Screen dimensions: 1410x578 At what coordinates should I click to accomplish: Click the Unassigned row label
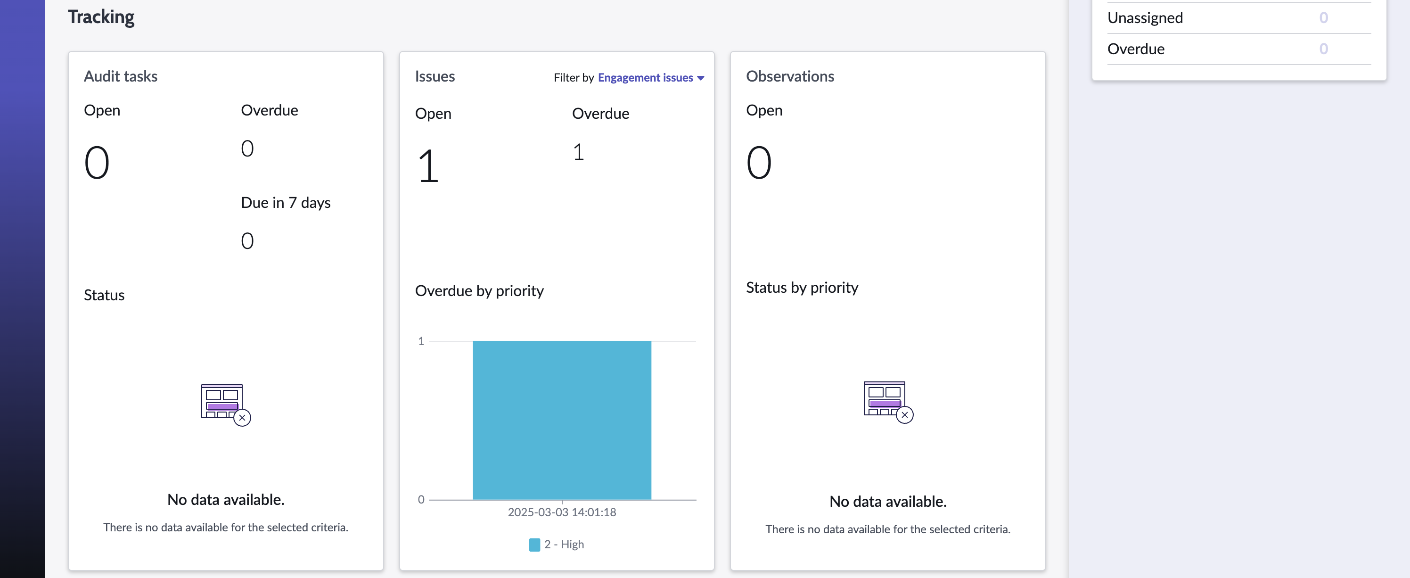(1145, 17)
